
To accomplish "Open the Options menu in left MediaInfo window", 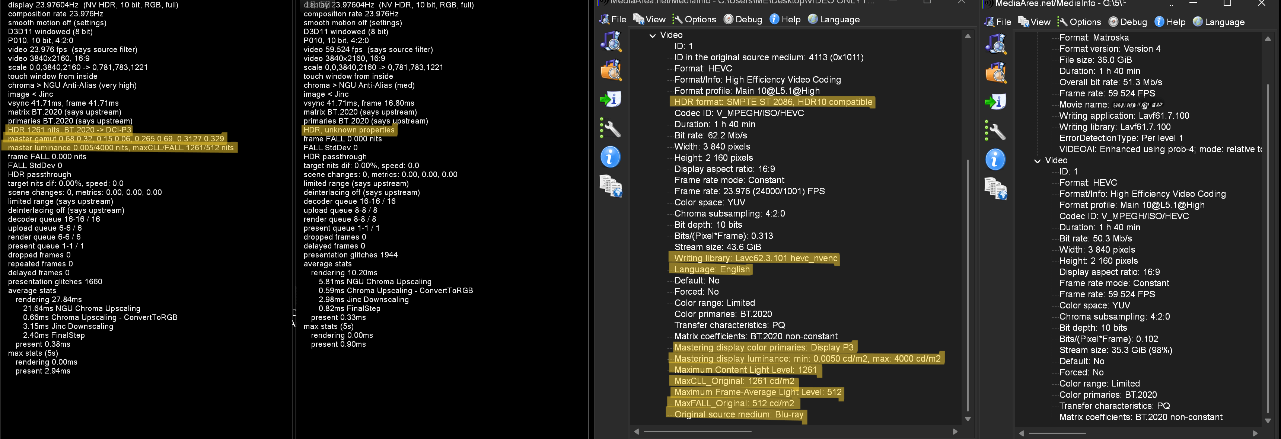I will click(694, 19).
